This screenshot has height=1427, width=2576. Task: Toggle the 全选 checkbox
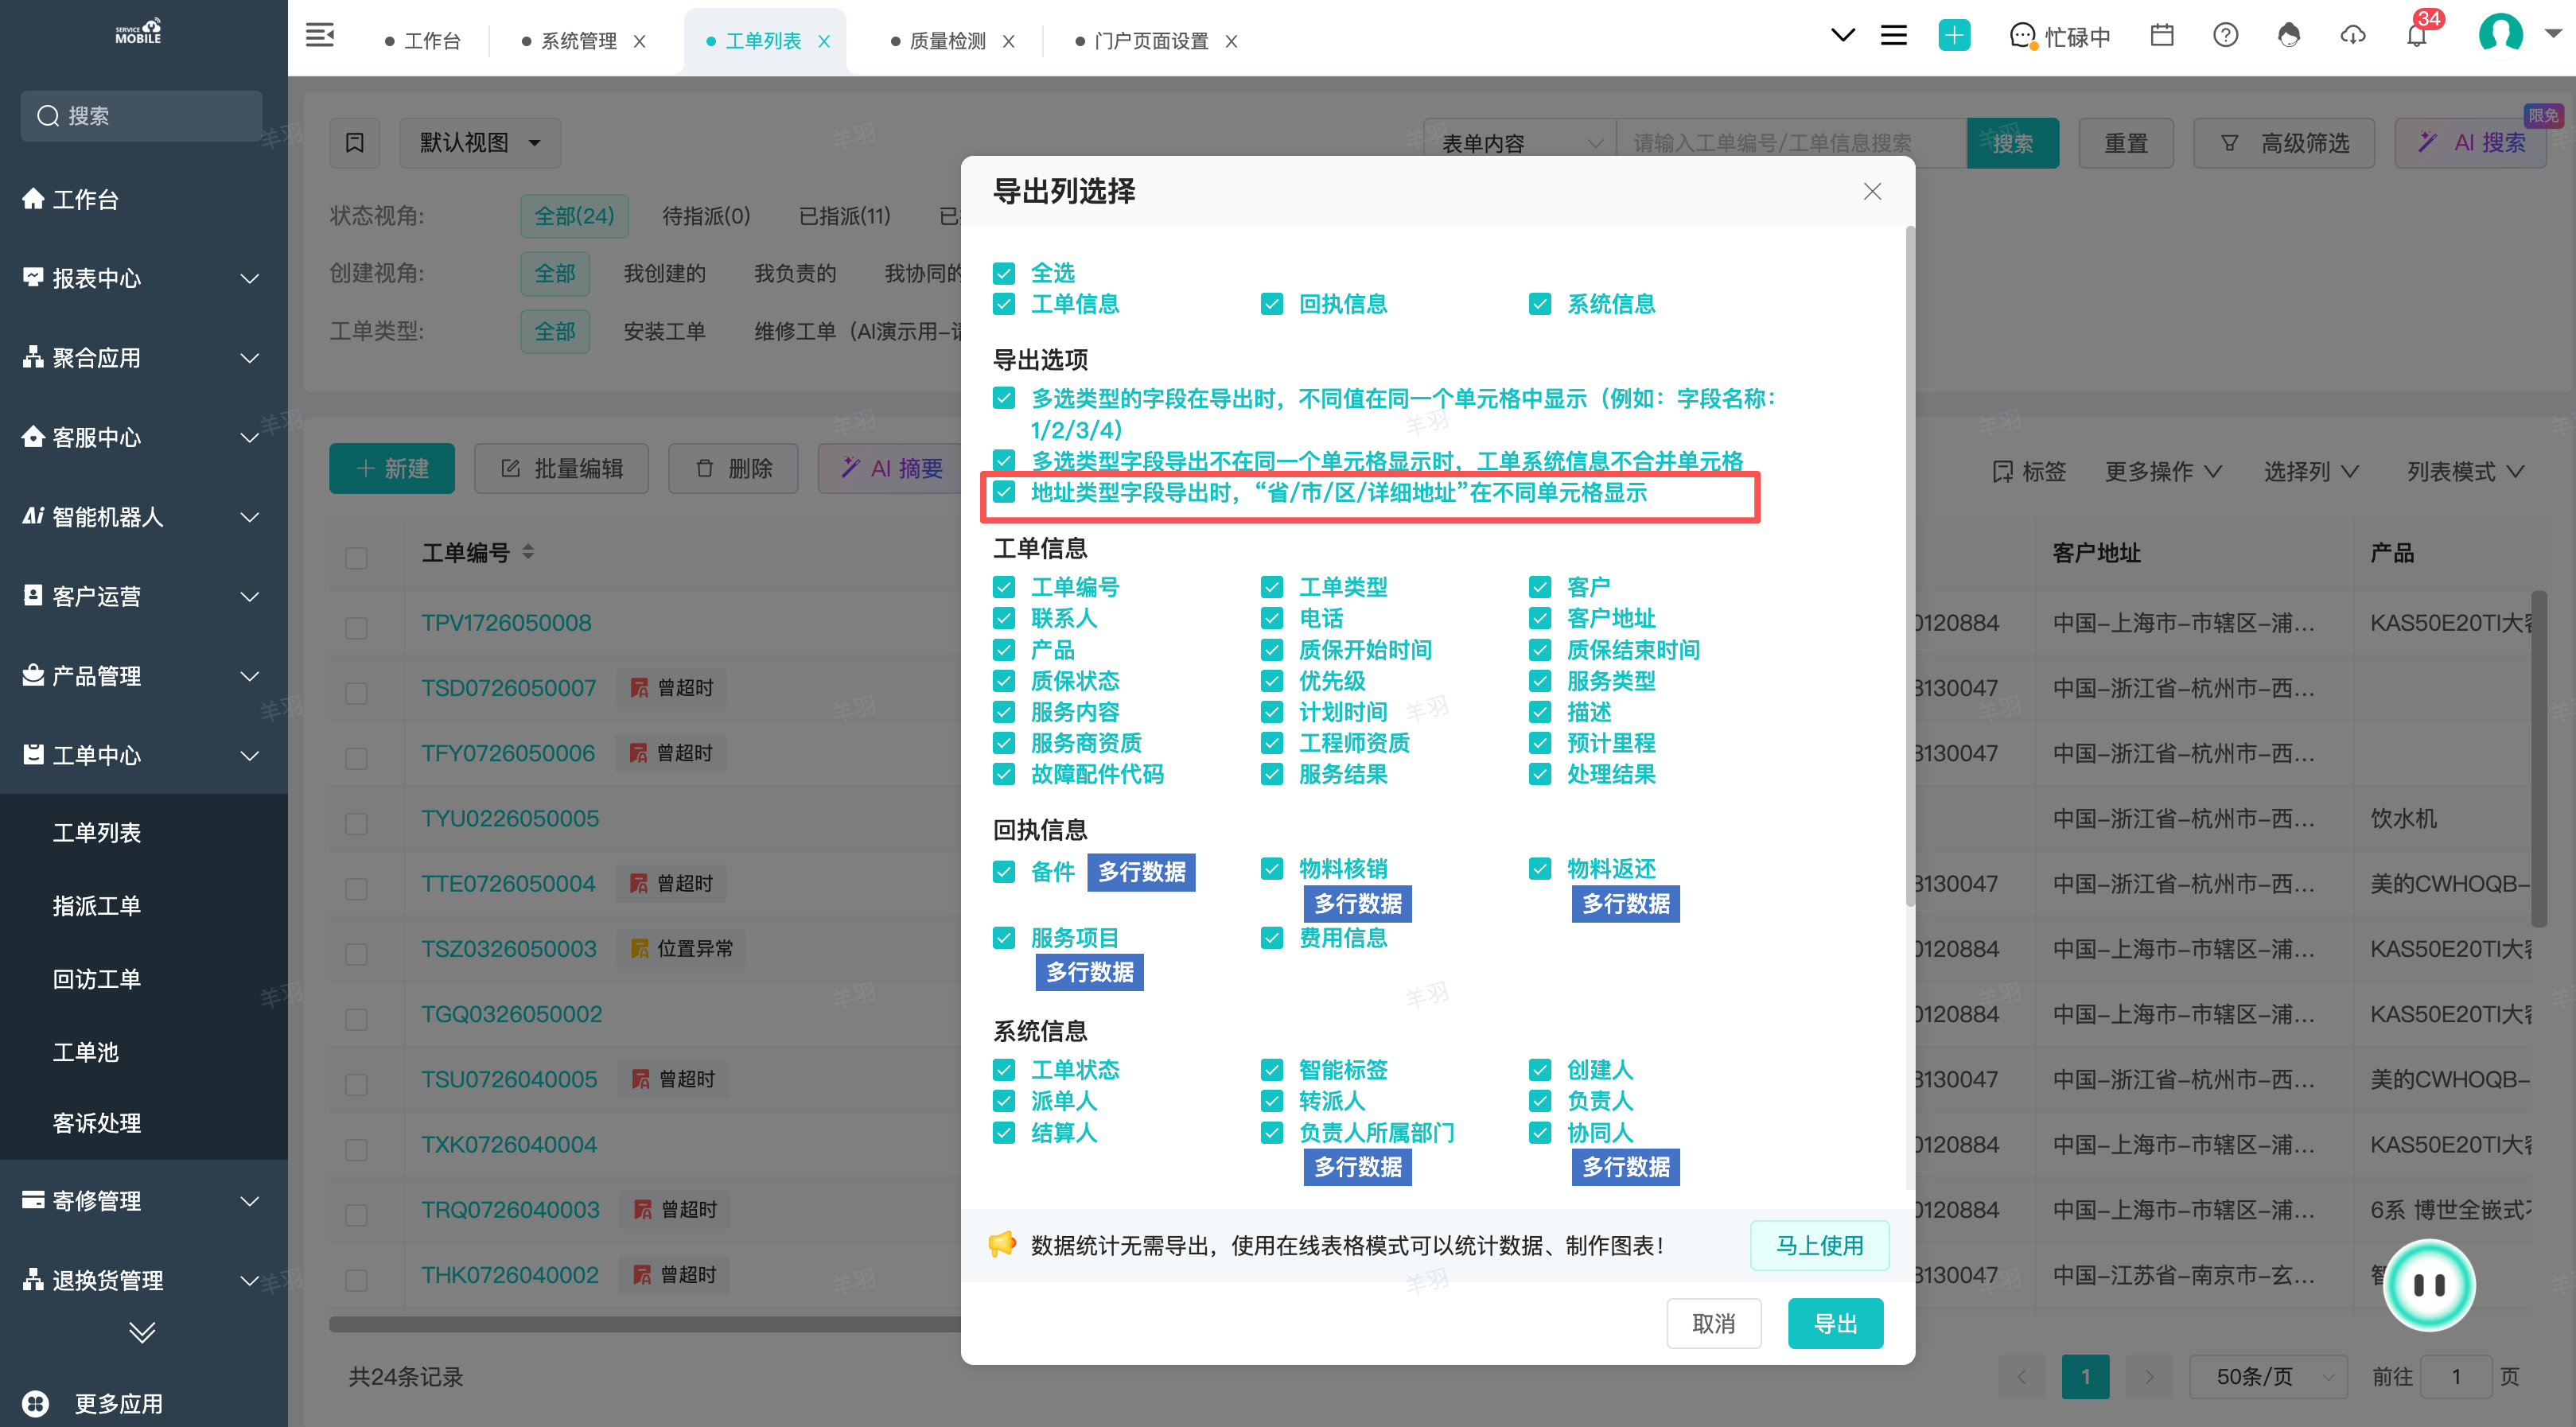[1004, 273]
